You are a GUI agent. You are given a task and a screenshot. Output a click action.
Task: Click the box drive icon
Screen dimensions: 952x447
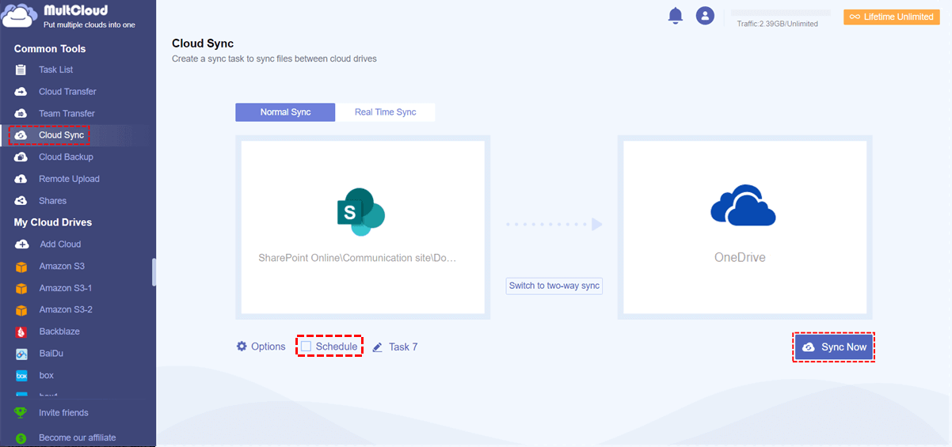[x=21, y=376]
